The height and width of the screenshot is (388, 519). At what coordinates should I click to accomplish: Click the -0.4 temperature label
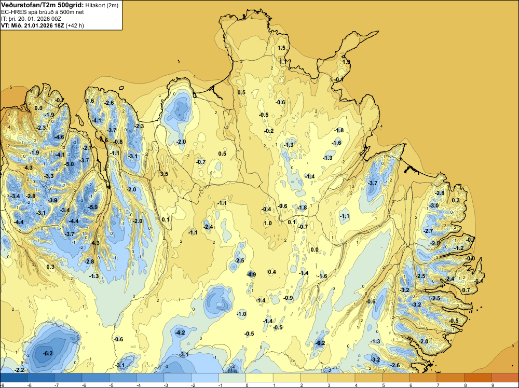[266, 209]
